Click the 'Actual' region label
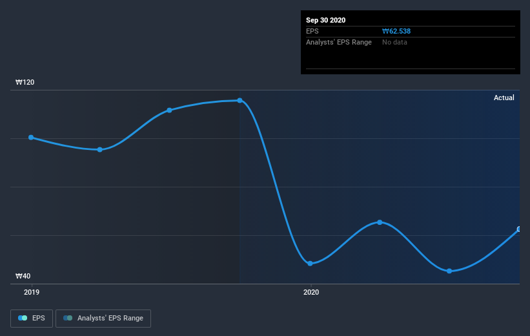The height and width of the screenshot is (336, 530). pyautogui.click(x=504, y=98)
